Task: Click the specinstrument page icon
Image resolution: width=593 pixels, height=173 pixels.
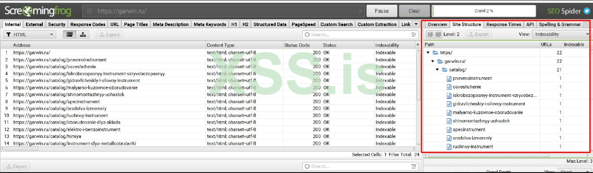Action: pos(449,130)
